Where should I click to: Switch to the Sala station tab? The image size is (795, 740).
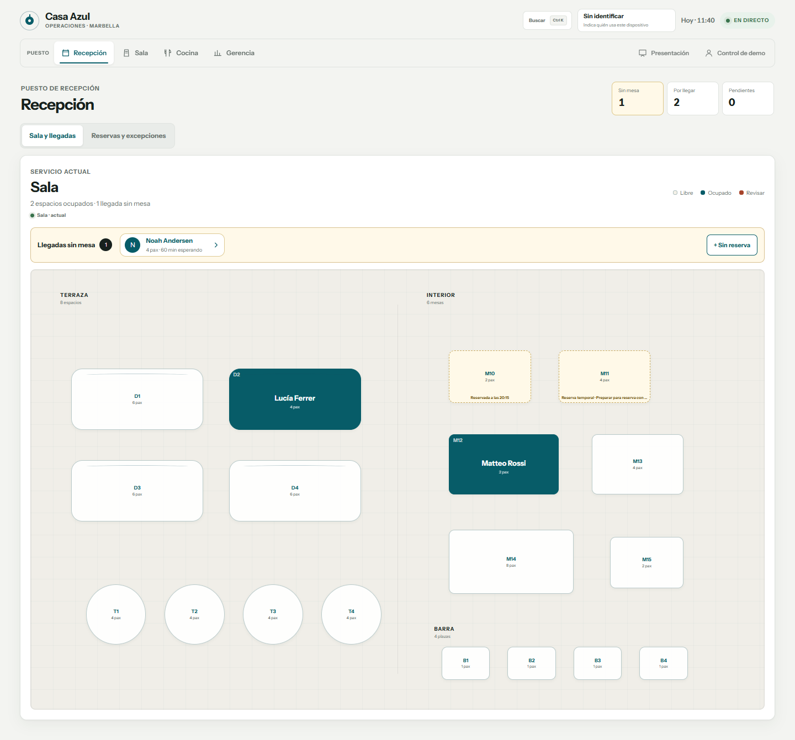[136, 53]
